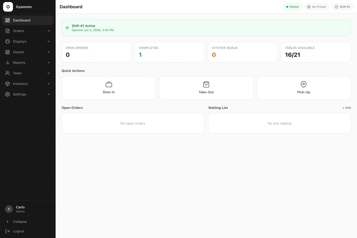
Task: Click the Collapse arrow icon
Action: point(7,222)
